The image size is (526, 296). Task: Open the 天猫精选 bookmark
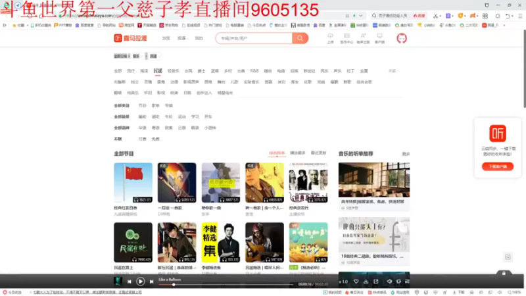147,25
